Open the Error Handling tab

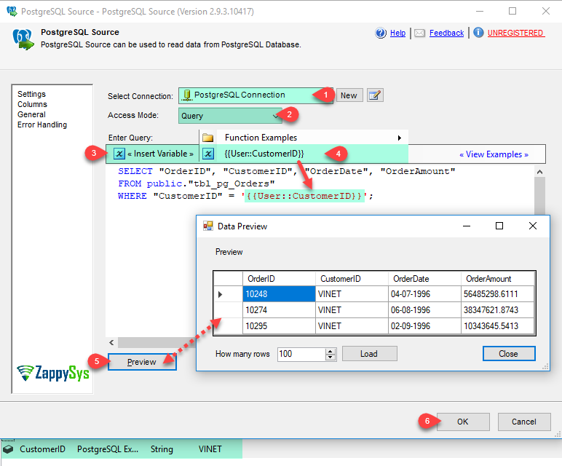point(42,125)
